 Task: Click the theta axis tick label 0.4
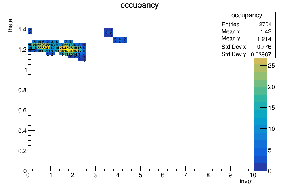tap(22, 131)
